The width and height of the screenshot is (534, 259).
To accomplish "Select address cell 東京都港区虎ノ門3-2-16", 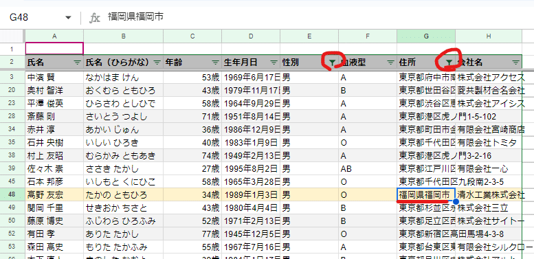I will (x=426, y=156).
